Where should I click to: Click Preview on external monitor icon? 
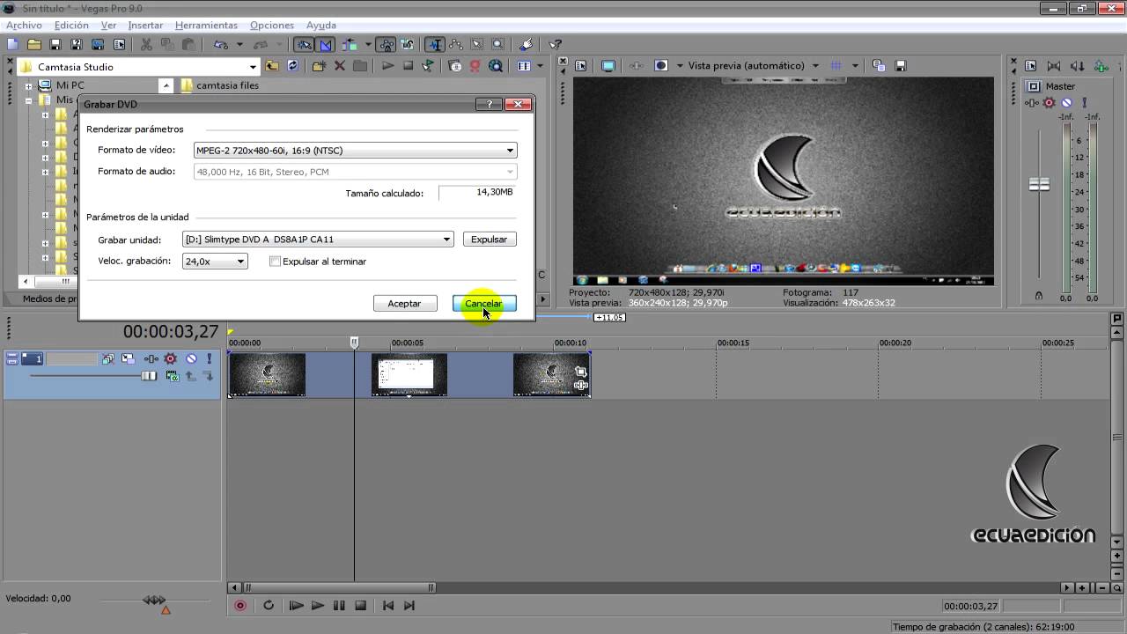[608, 66]
